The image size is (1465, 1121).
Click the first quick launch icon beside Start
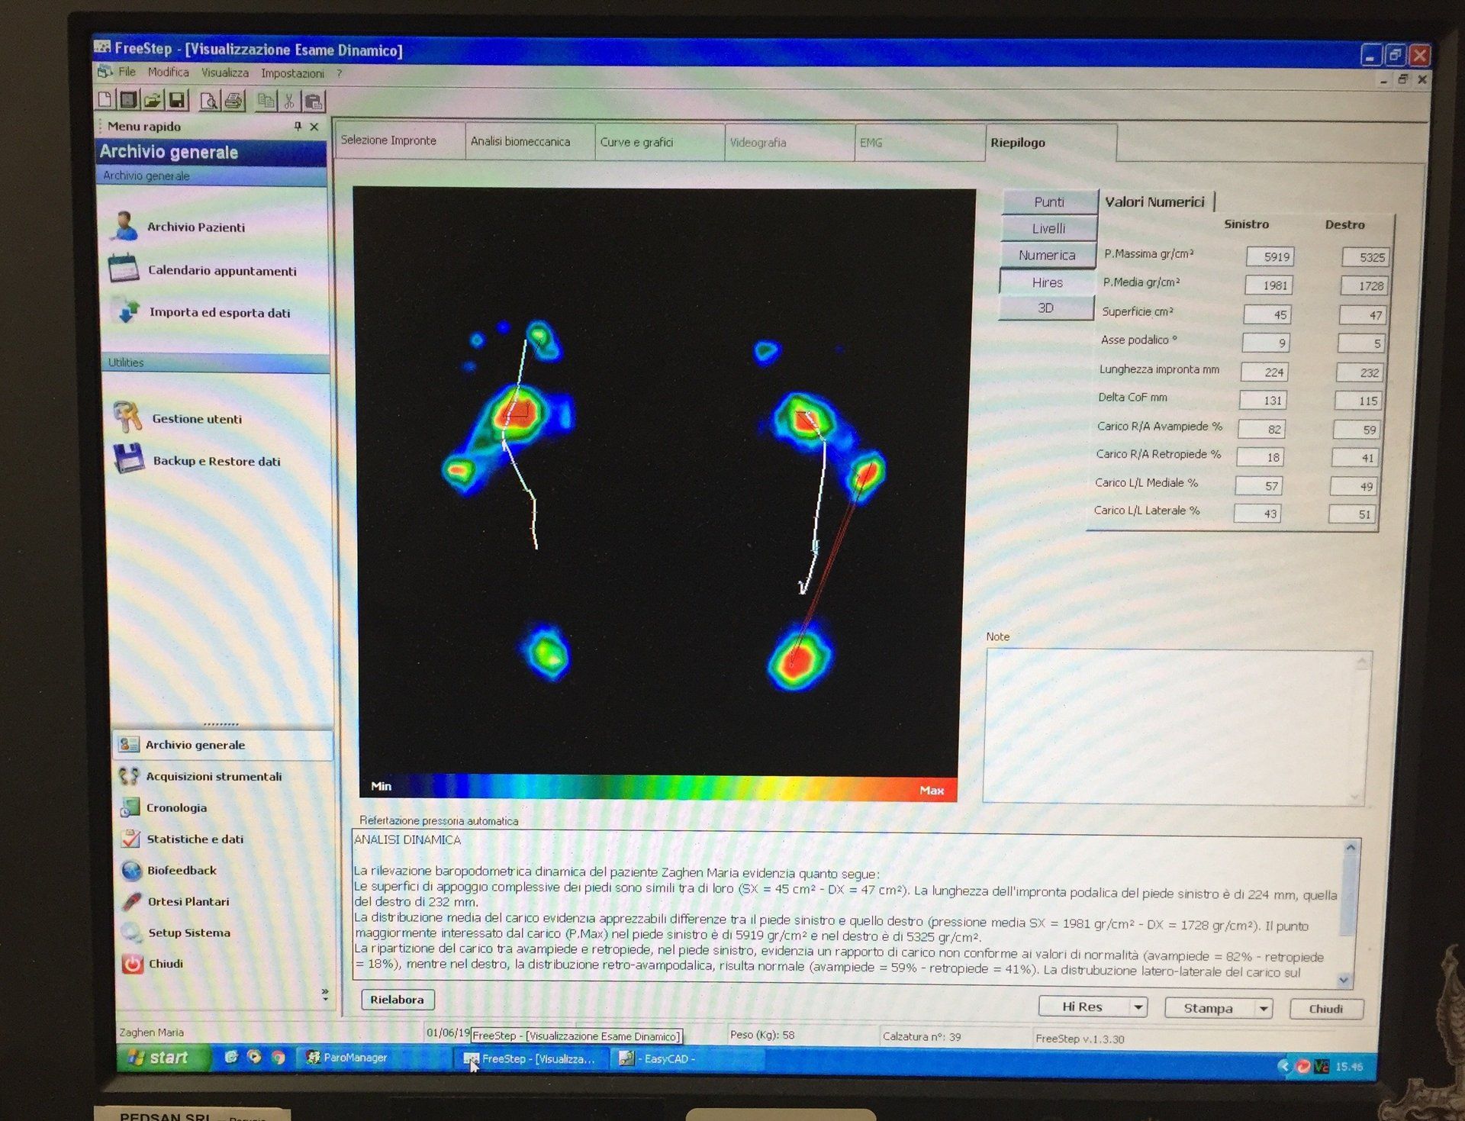(x=231, y=1057)
